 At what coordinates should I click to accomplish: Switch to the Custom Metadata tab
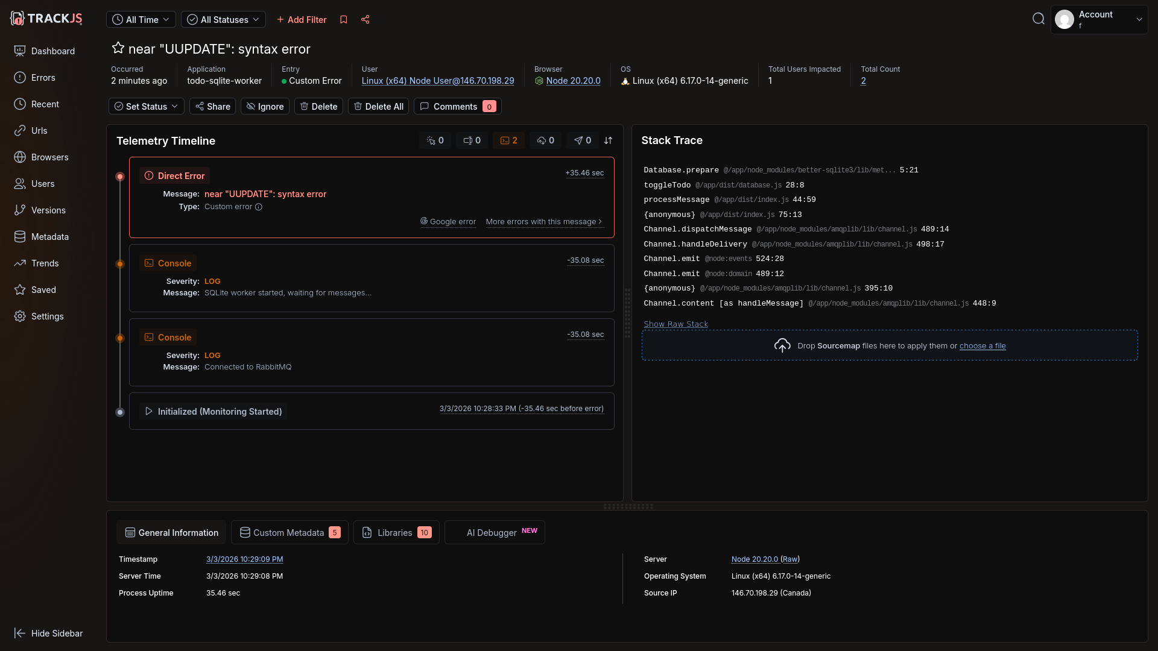[289, 533]
